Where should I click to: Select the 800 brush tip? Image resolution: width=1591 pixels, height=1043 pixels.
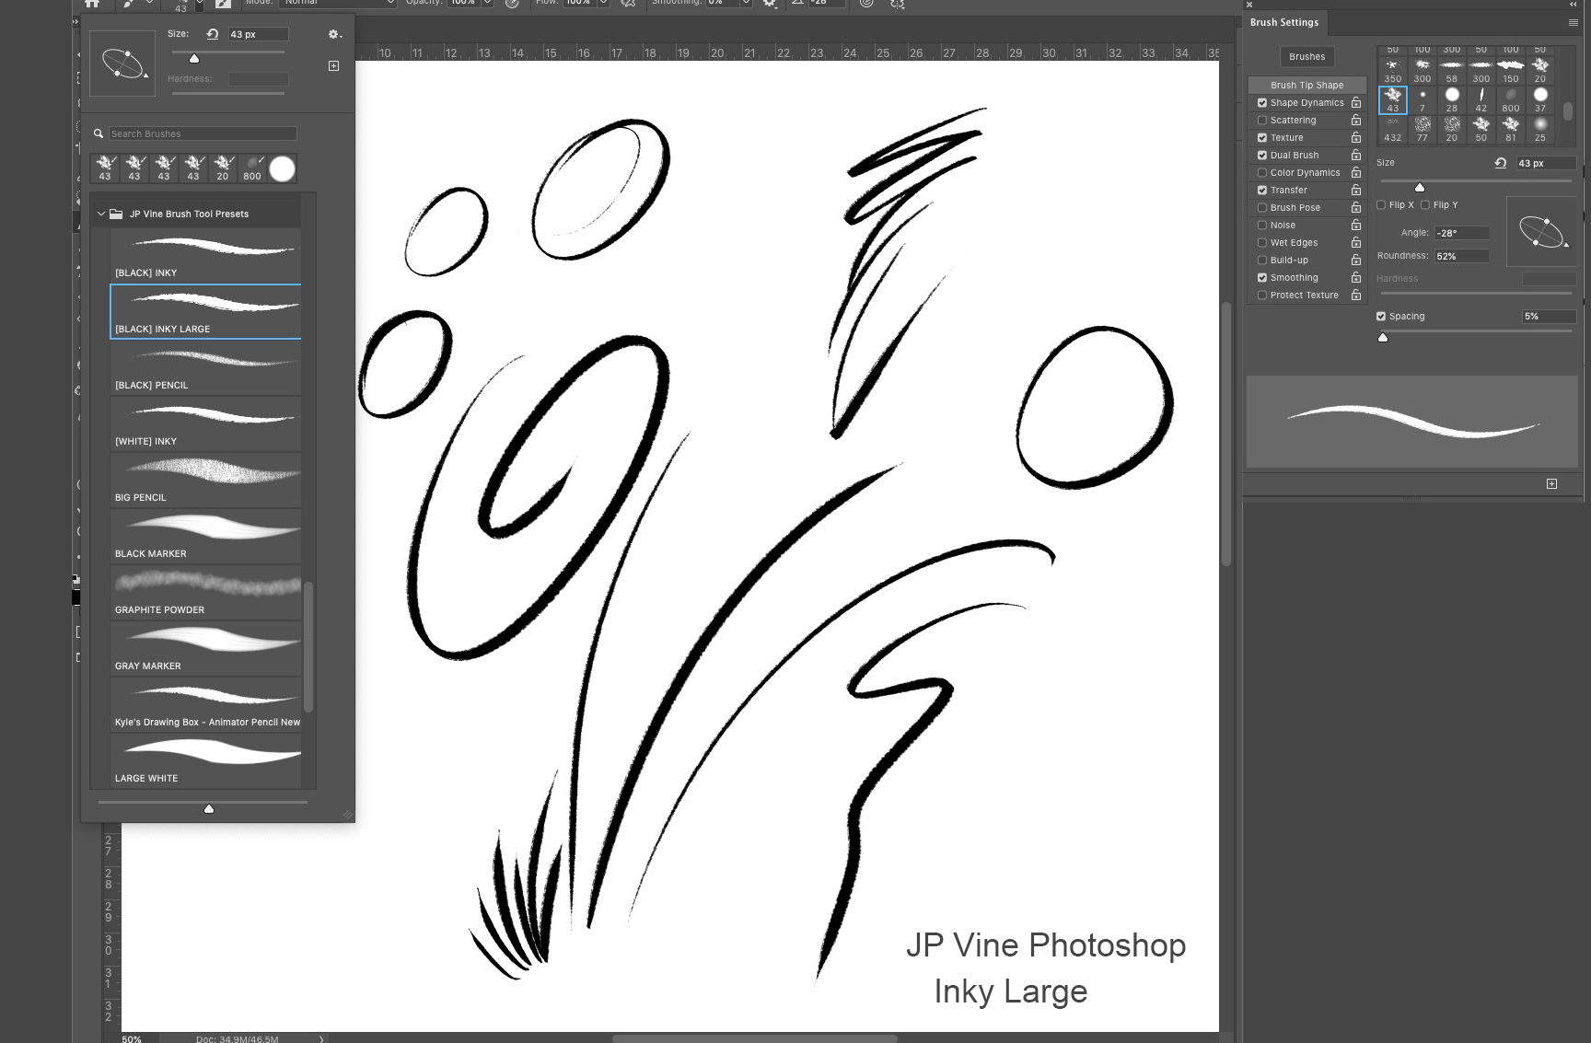pyautogui.click(x=1511, y=99)
